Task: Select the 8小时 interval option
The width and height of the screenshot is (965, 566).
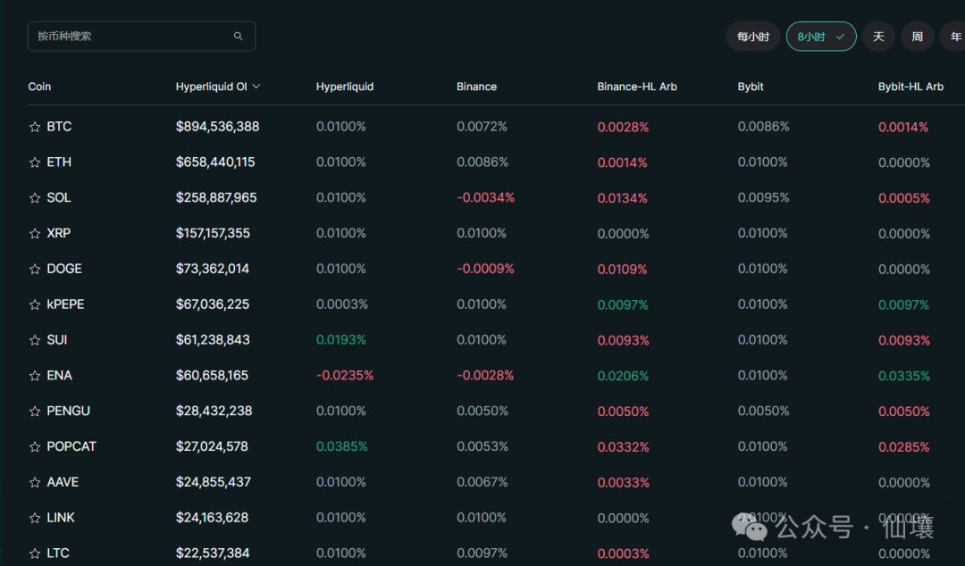Action: coord(820,37)
